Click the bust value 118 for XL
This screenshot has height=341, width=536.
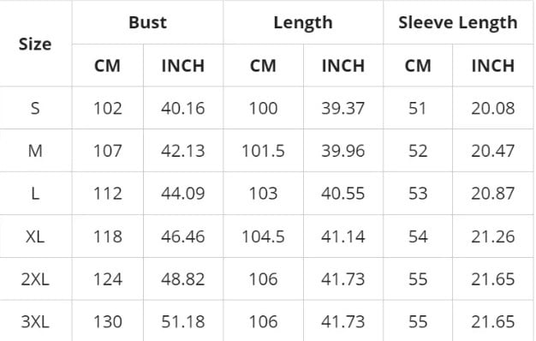coord(108,236)
